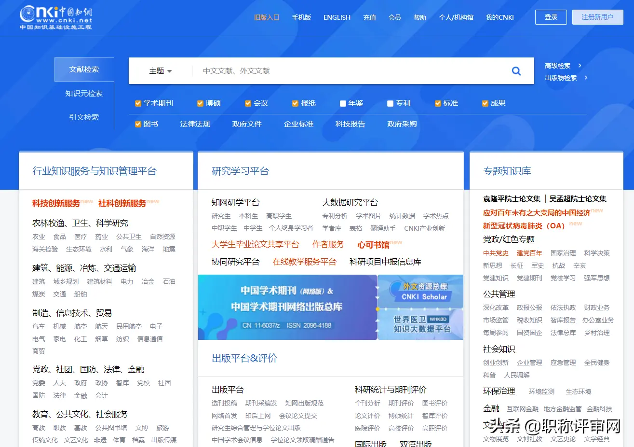Open the 企业标准 database link
This screenshot has width=634, height=447.
point(299,124)
